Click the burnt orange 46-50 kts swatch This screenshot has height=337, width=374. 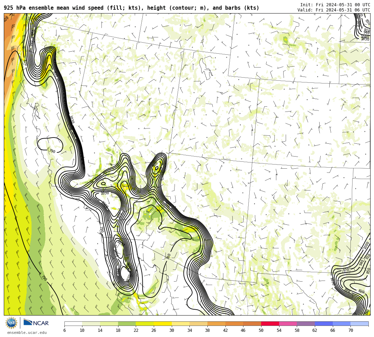coord(252,323)
